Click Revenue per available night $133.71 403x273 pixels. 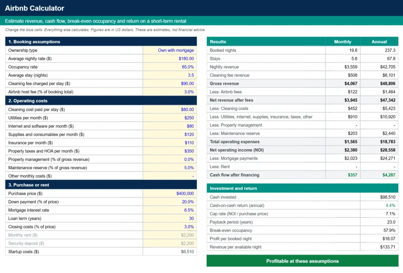(x=379, y=247)
